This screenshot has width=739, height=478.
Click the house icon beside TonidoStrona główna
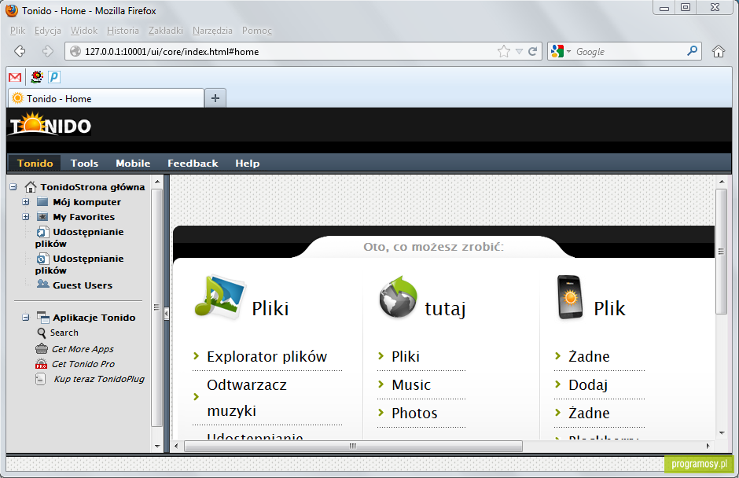pyautogui.click(x=31, y=187)
